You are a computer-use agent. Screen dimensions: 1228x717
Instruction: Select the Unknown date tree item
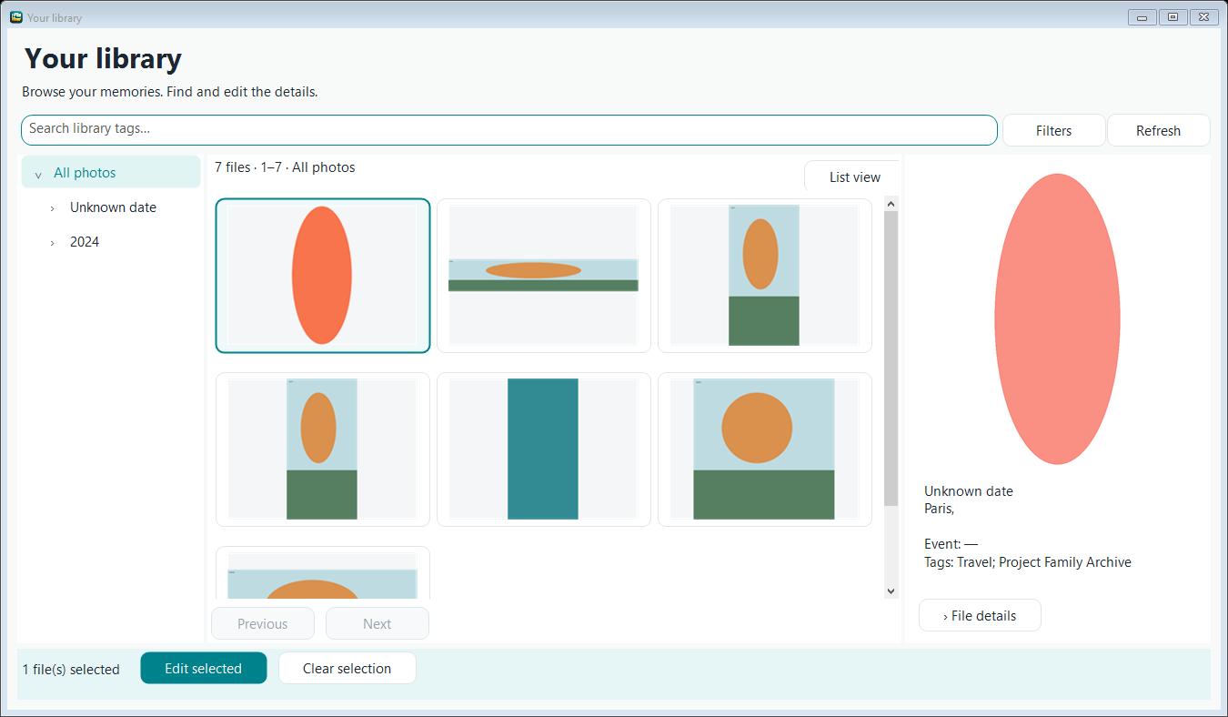(113, 207)
